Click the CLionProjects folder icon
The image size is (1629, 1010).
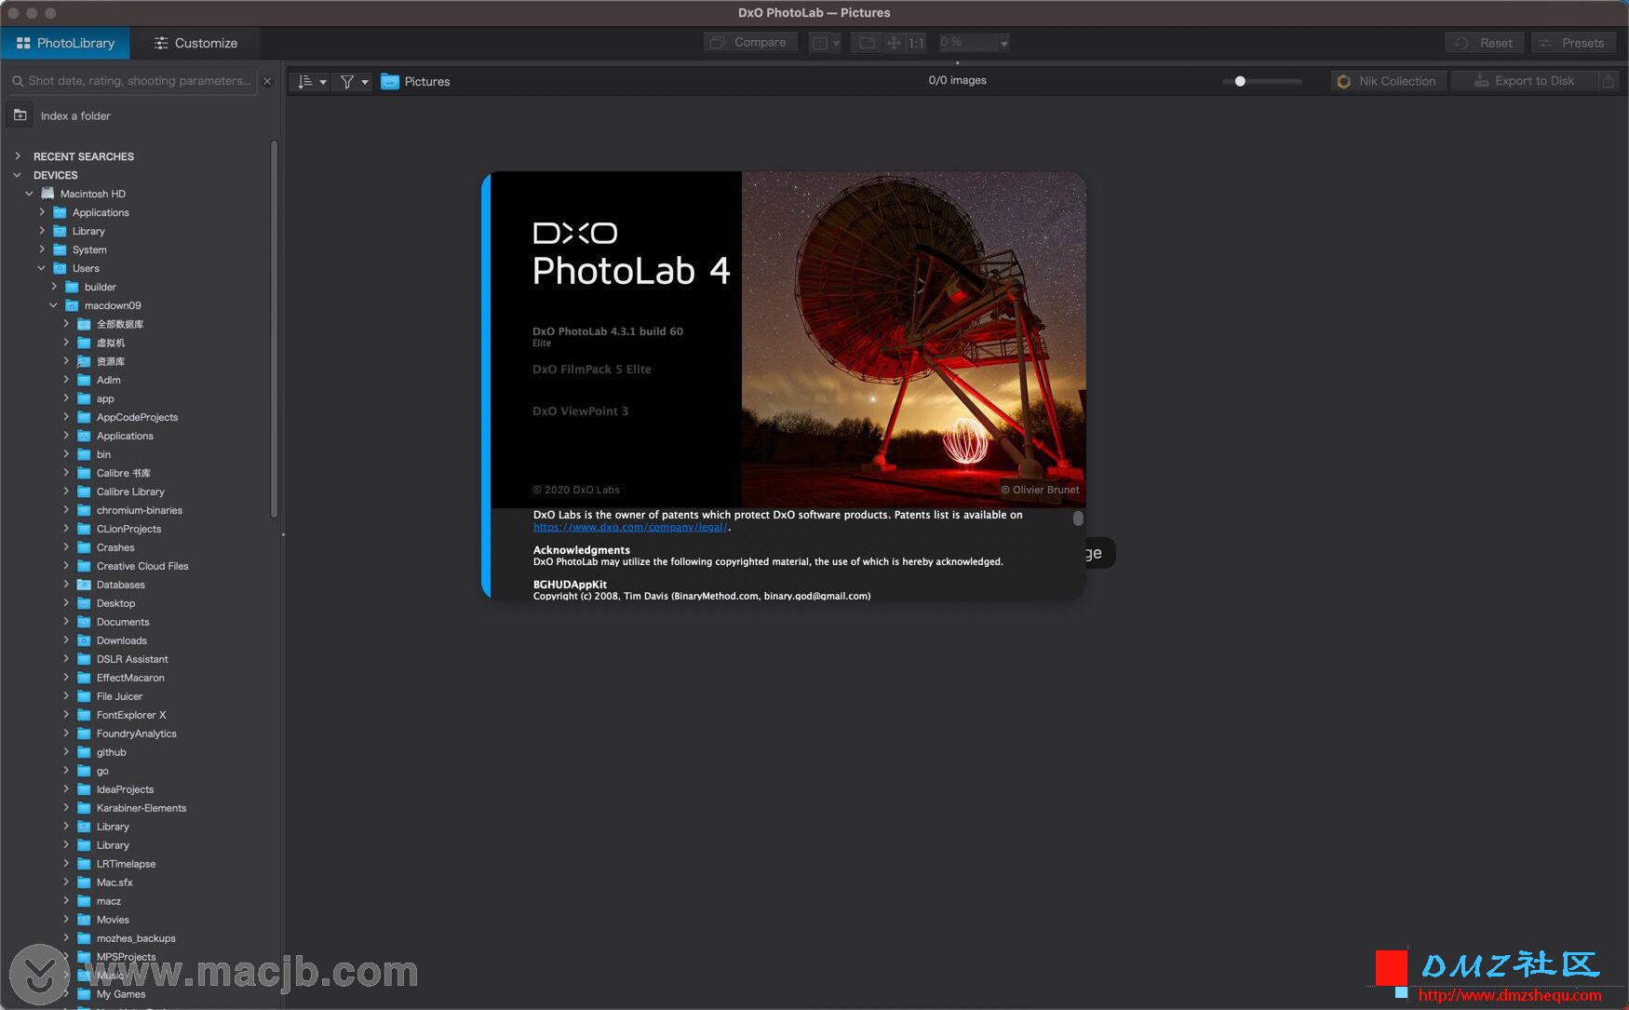click(x=84, y=529)
